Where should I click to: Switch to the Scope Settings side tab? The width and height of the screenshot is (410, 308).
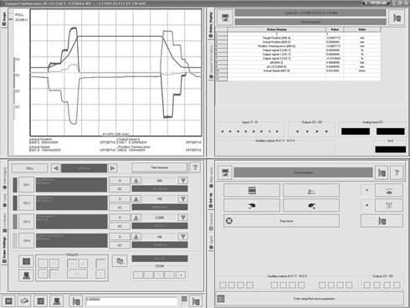click(4, 250)
